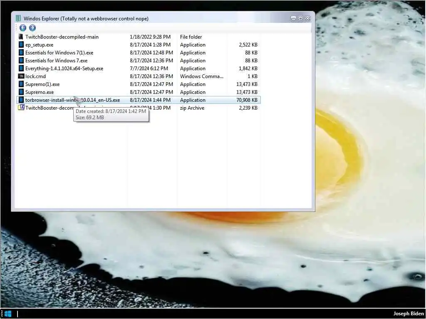Click the date 7/7/2024 6:12 PM
Screen dimensions: 426x319
point(149,69)
